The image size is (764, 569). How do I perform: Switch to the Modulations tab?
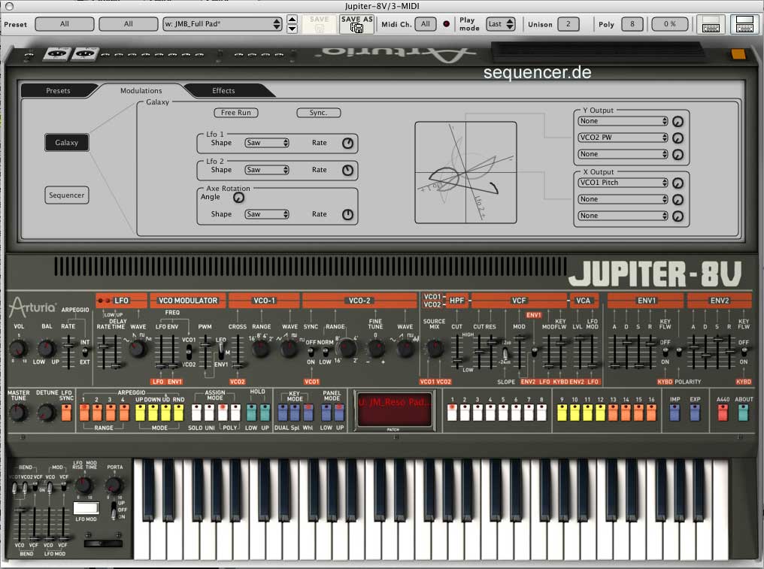(141, 91)
